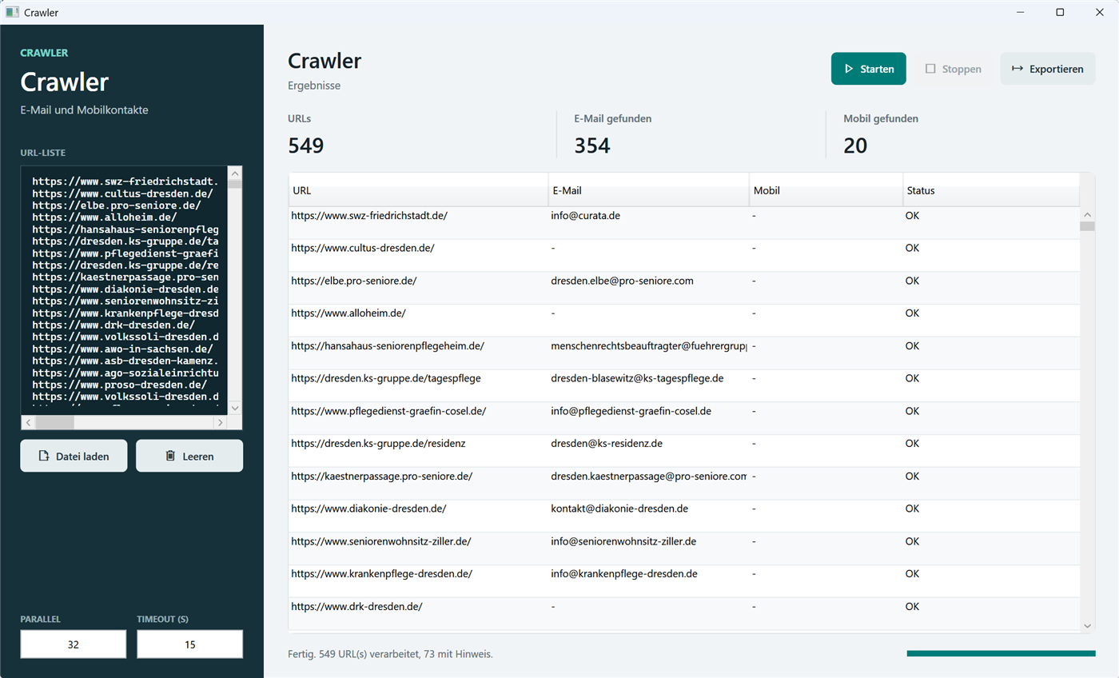
Task: Select row https://elbe.pro-seniore.de/ in table
Action: click(x=683, y=288)
